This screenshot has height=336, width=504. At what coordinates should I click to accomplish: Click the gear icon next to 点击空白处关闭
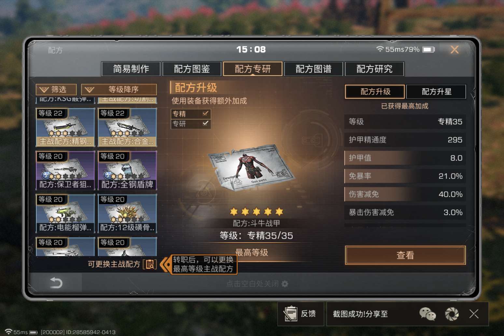point(285,284)
